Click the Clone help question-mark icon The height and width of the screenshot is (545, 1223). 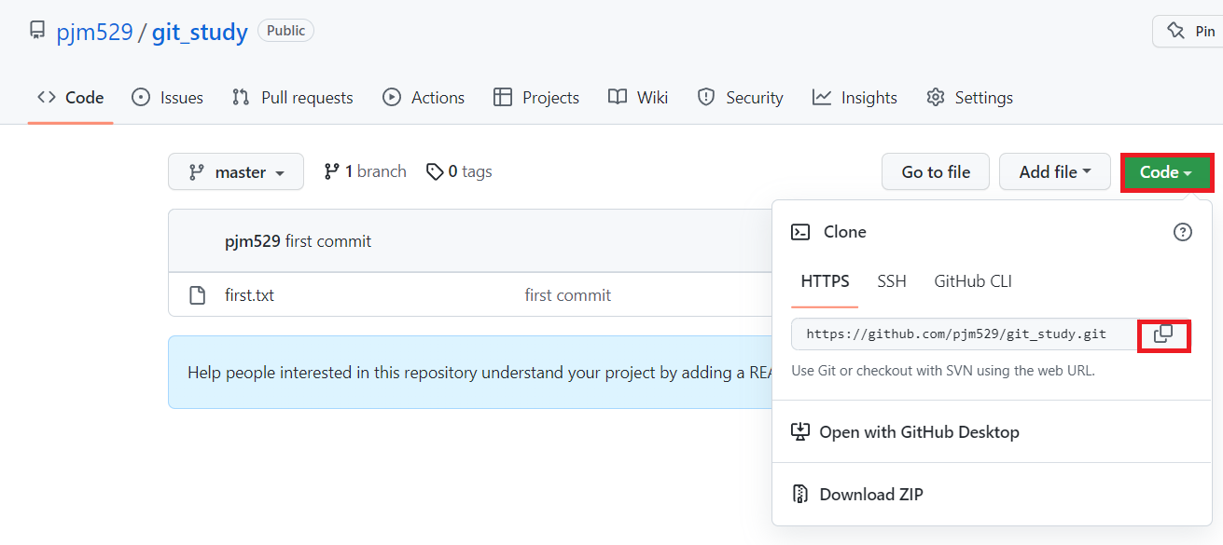pyautogui.click(x=1183, y=232)
